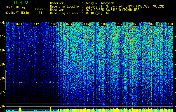Viewport: 176px width, 112px height.
Task: Click the 1516 time marker
Action: pos(102,24)
